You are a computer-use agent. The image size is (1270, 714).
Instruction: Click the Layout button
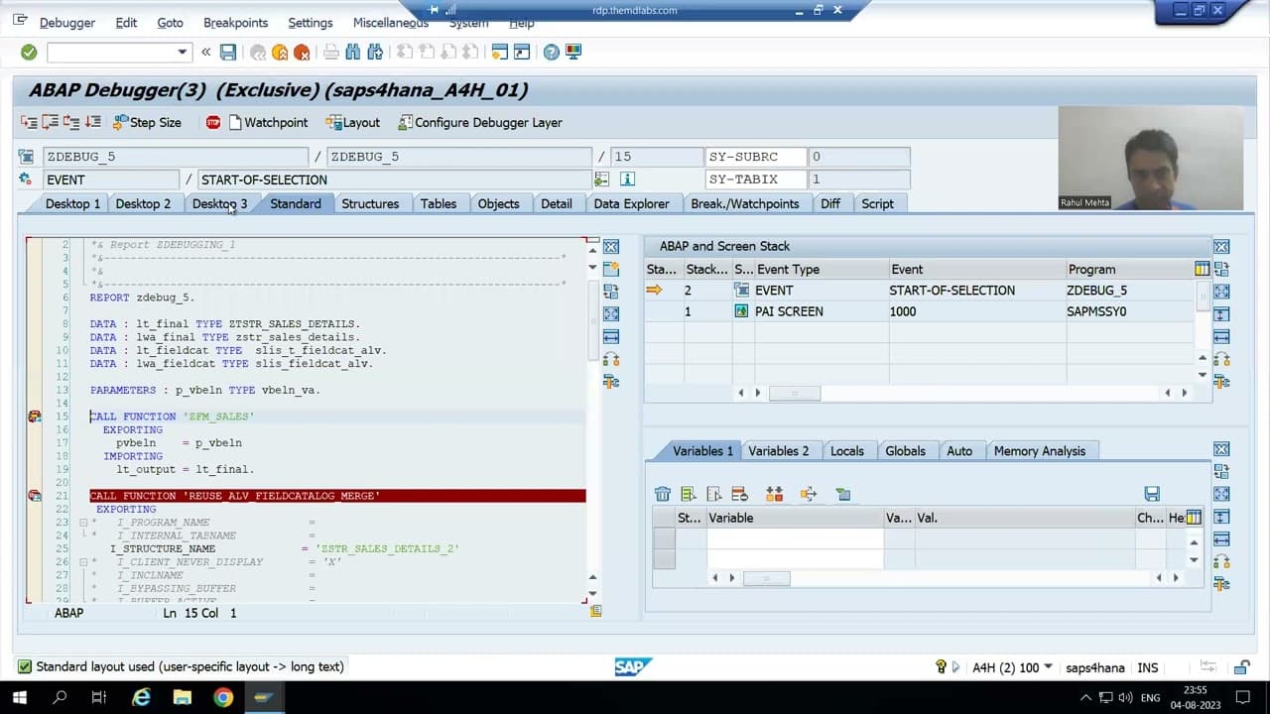(352, 122)
